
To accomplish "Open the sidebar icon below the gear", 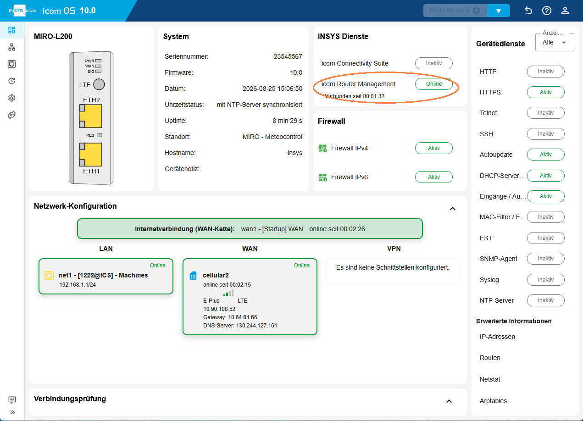I will [x=12, y=115].
